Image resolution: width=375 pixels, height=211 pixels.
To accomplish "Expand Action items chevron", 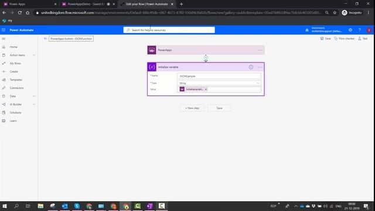I will [x=34, y=55].
